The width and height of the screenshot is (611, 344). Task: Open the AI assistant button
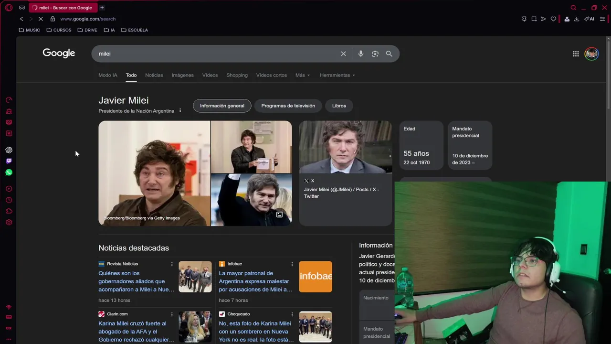pos(590,19)
